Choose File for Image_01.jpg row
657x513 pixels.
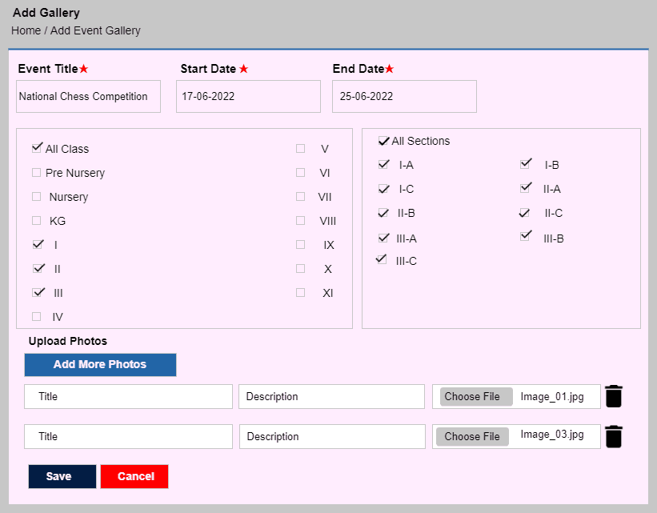click(476, 396)
